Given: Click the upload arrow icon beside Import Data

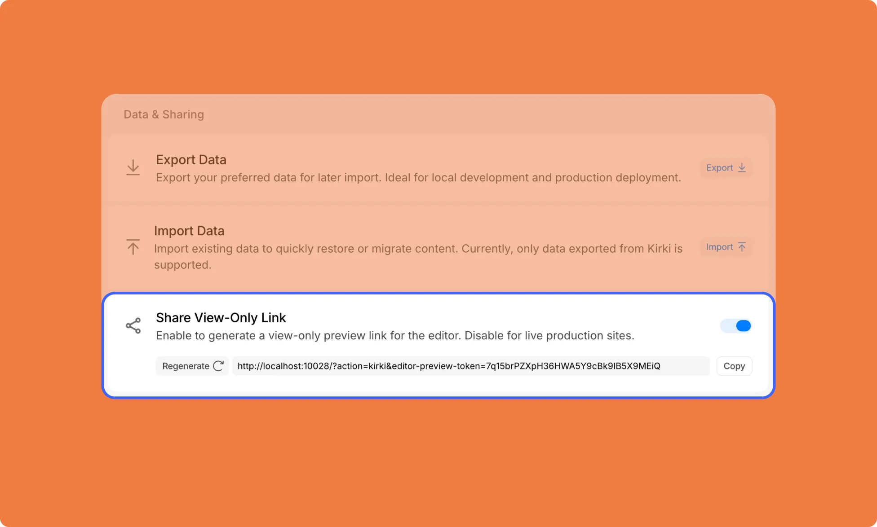Looking at the screenshot, I should [x=133, y=247].
